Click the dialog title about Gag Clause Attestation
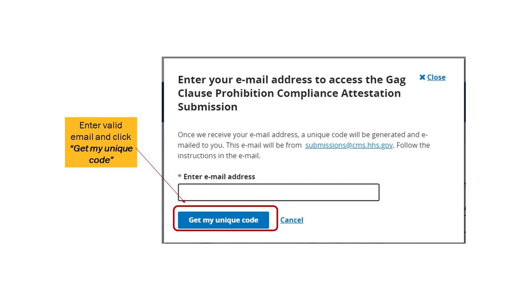The image size is (510, 287). coord(291,93)
